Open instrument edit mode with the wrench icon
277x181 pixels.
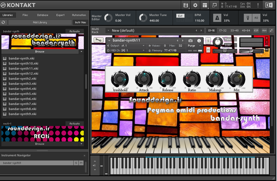point(98,40)
